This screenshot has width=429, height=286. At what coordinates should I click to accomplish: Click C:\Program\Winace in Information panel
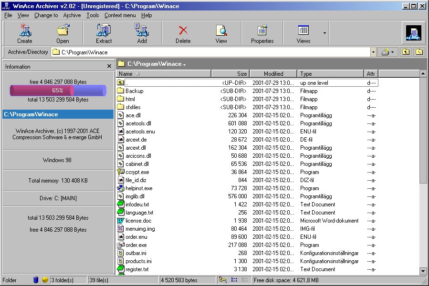coord(58,114)
